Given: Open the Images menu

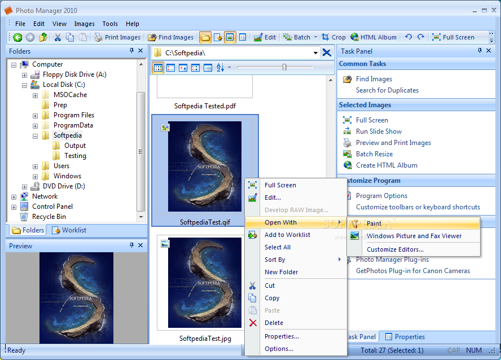Looking at the screenshot, I should (85, 24).
